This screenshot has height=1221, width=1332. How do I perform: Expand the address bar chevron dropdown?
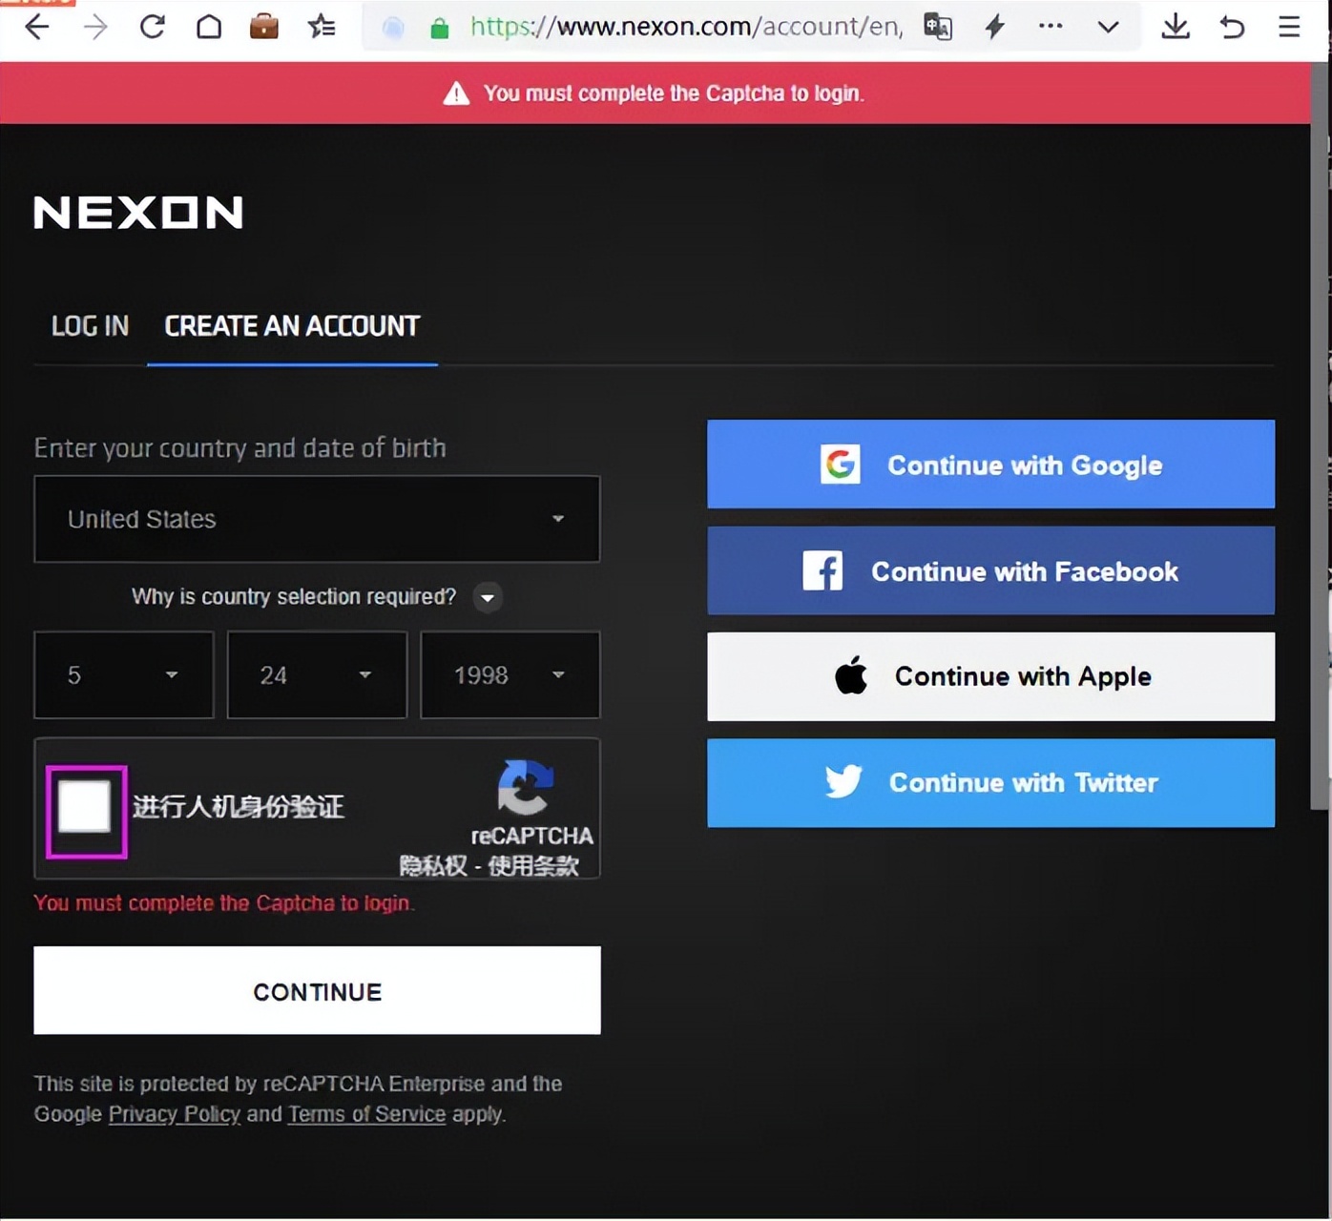click(x=1108, y=27)
